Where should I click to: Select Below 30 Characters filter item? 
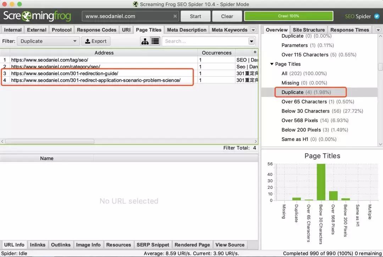tap(305, 111)
